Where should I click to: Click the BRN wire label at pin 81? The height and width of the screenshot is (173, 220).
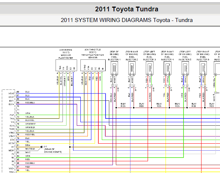[x=28, y=145]
